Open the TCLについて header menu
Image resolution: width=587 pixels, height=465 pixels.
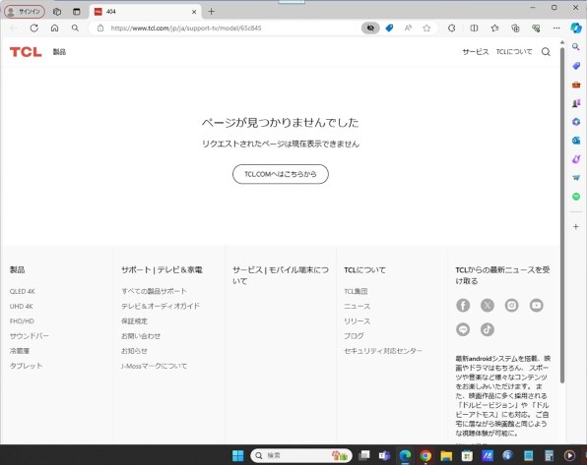(x=514, y=52)
